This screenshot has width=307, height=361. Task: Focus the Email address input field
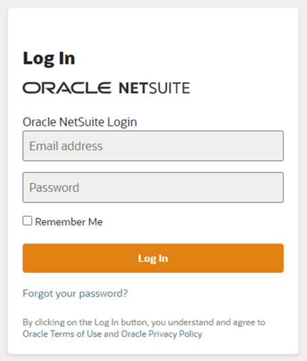click(x=153, y=146)
